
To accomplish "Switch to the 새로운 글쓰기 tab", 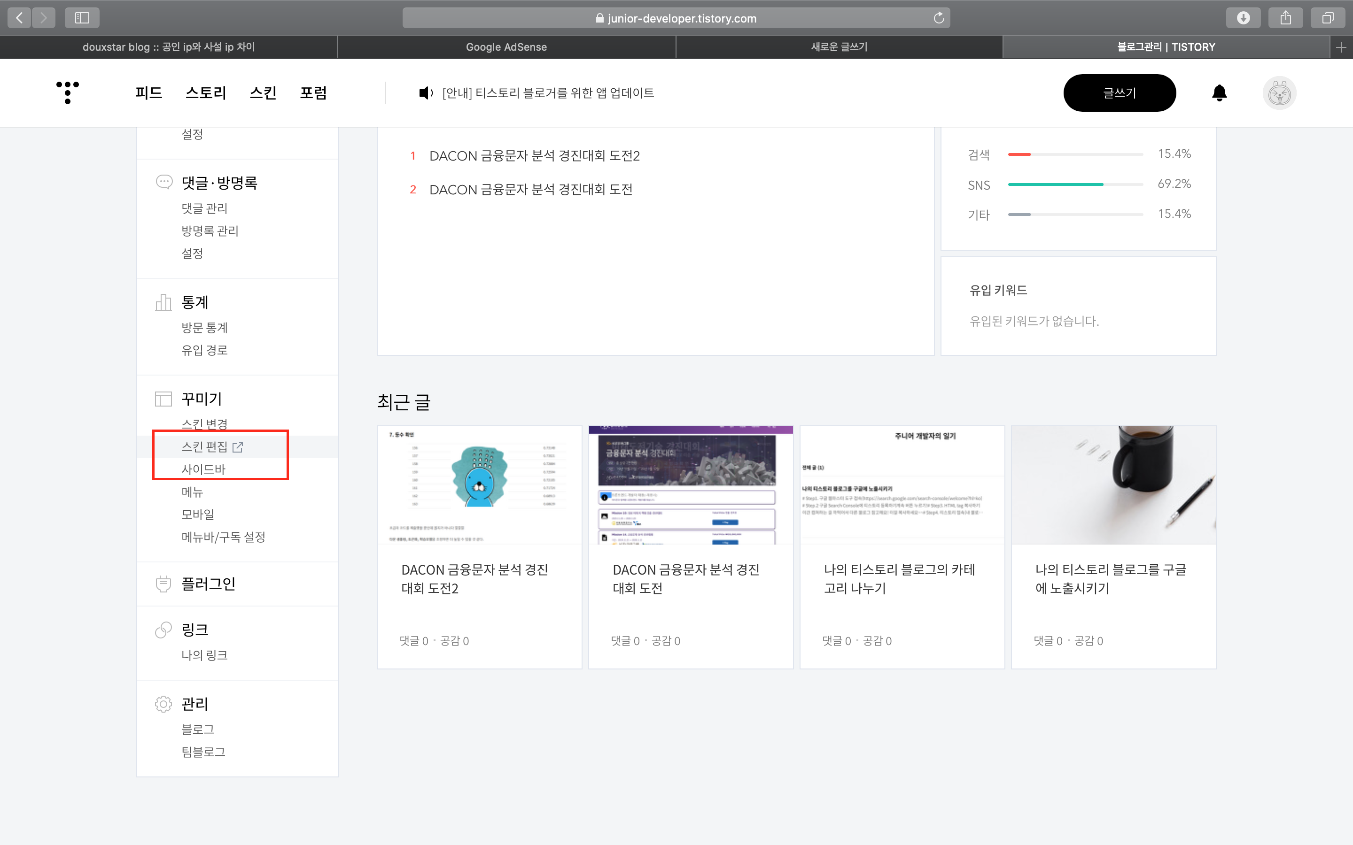I will pos(839,47).
